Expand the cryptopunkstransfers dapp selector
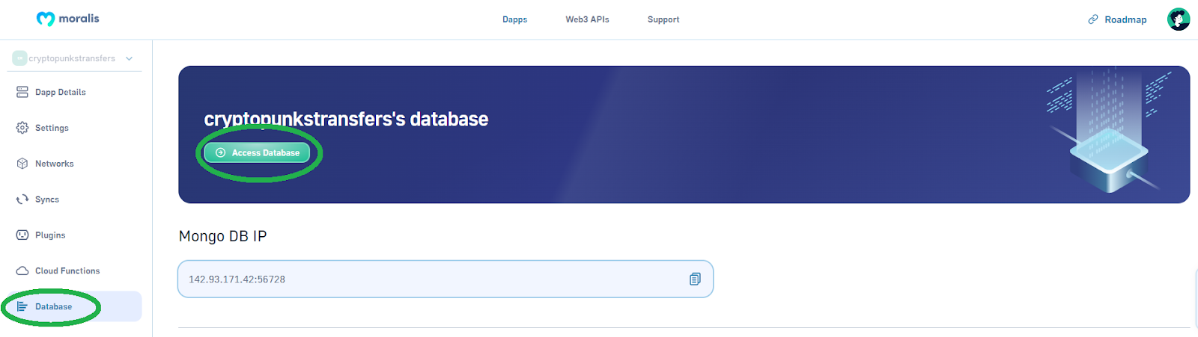Screen dimensions: 1198x337 (73, 58)
